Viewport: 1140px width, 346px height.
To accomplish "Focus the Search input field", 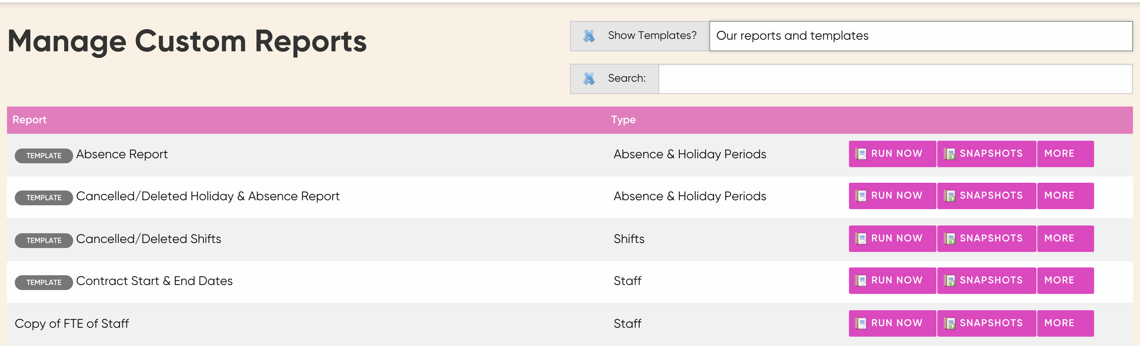I will [x=895, y=79].
